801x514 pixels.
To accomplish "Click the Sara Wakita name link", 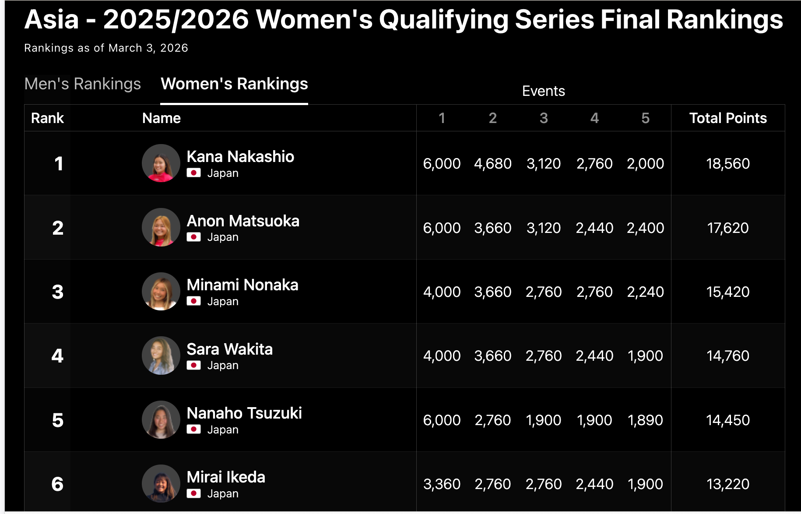I will pyautogui.click(x=230, y=349).
